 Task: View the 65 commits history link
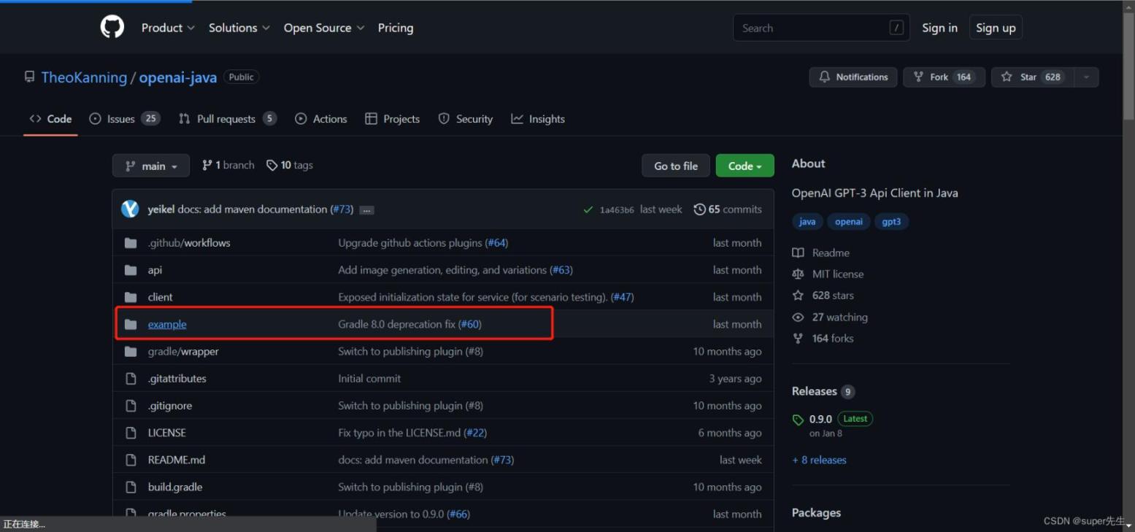(728, 209)
